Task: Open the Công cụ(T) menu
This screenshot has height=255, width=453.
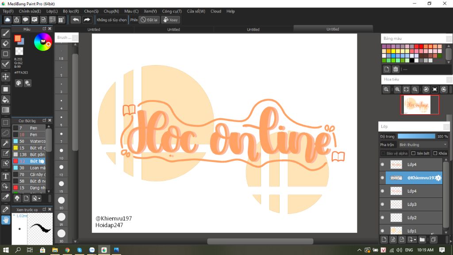Action: click(172, 11)
